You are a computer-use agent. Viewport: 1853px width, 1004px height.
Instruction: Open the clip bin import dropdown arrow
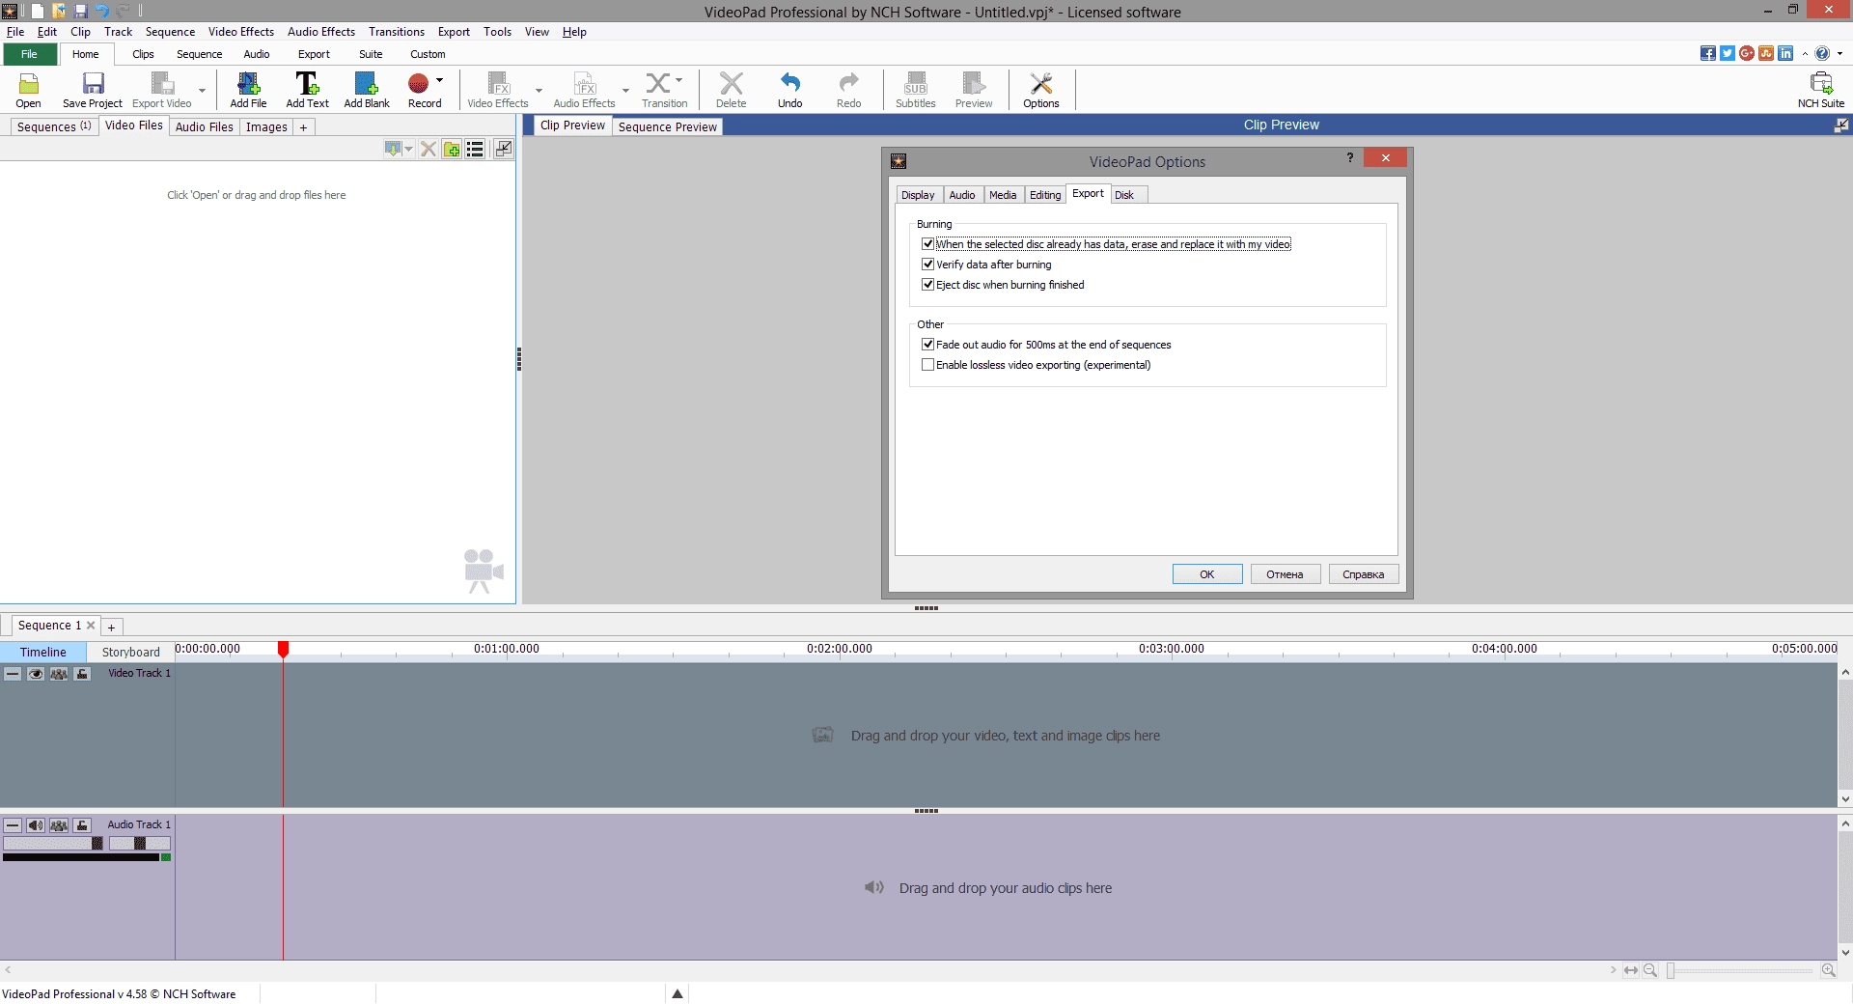click(409, 149)
